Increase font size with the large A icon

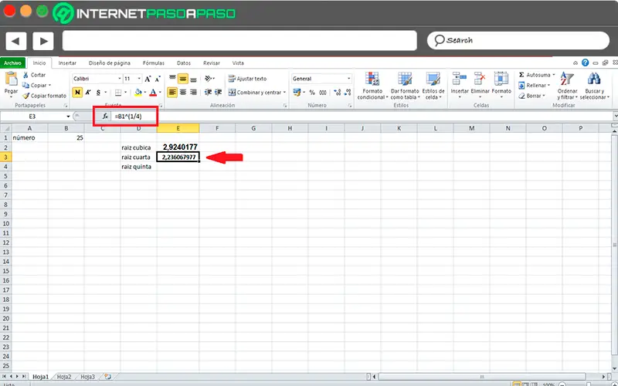[148, 79]
